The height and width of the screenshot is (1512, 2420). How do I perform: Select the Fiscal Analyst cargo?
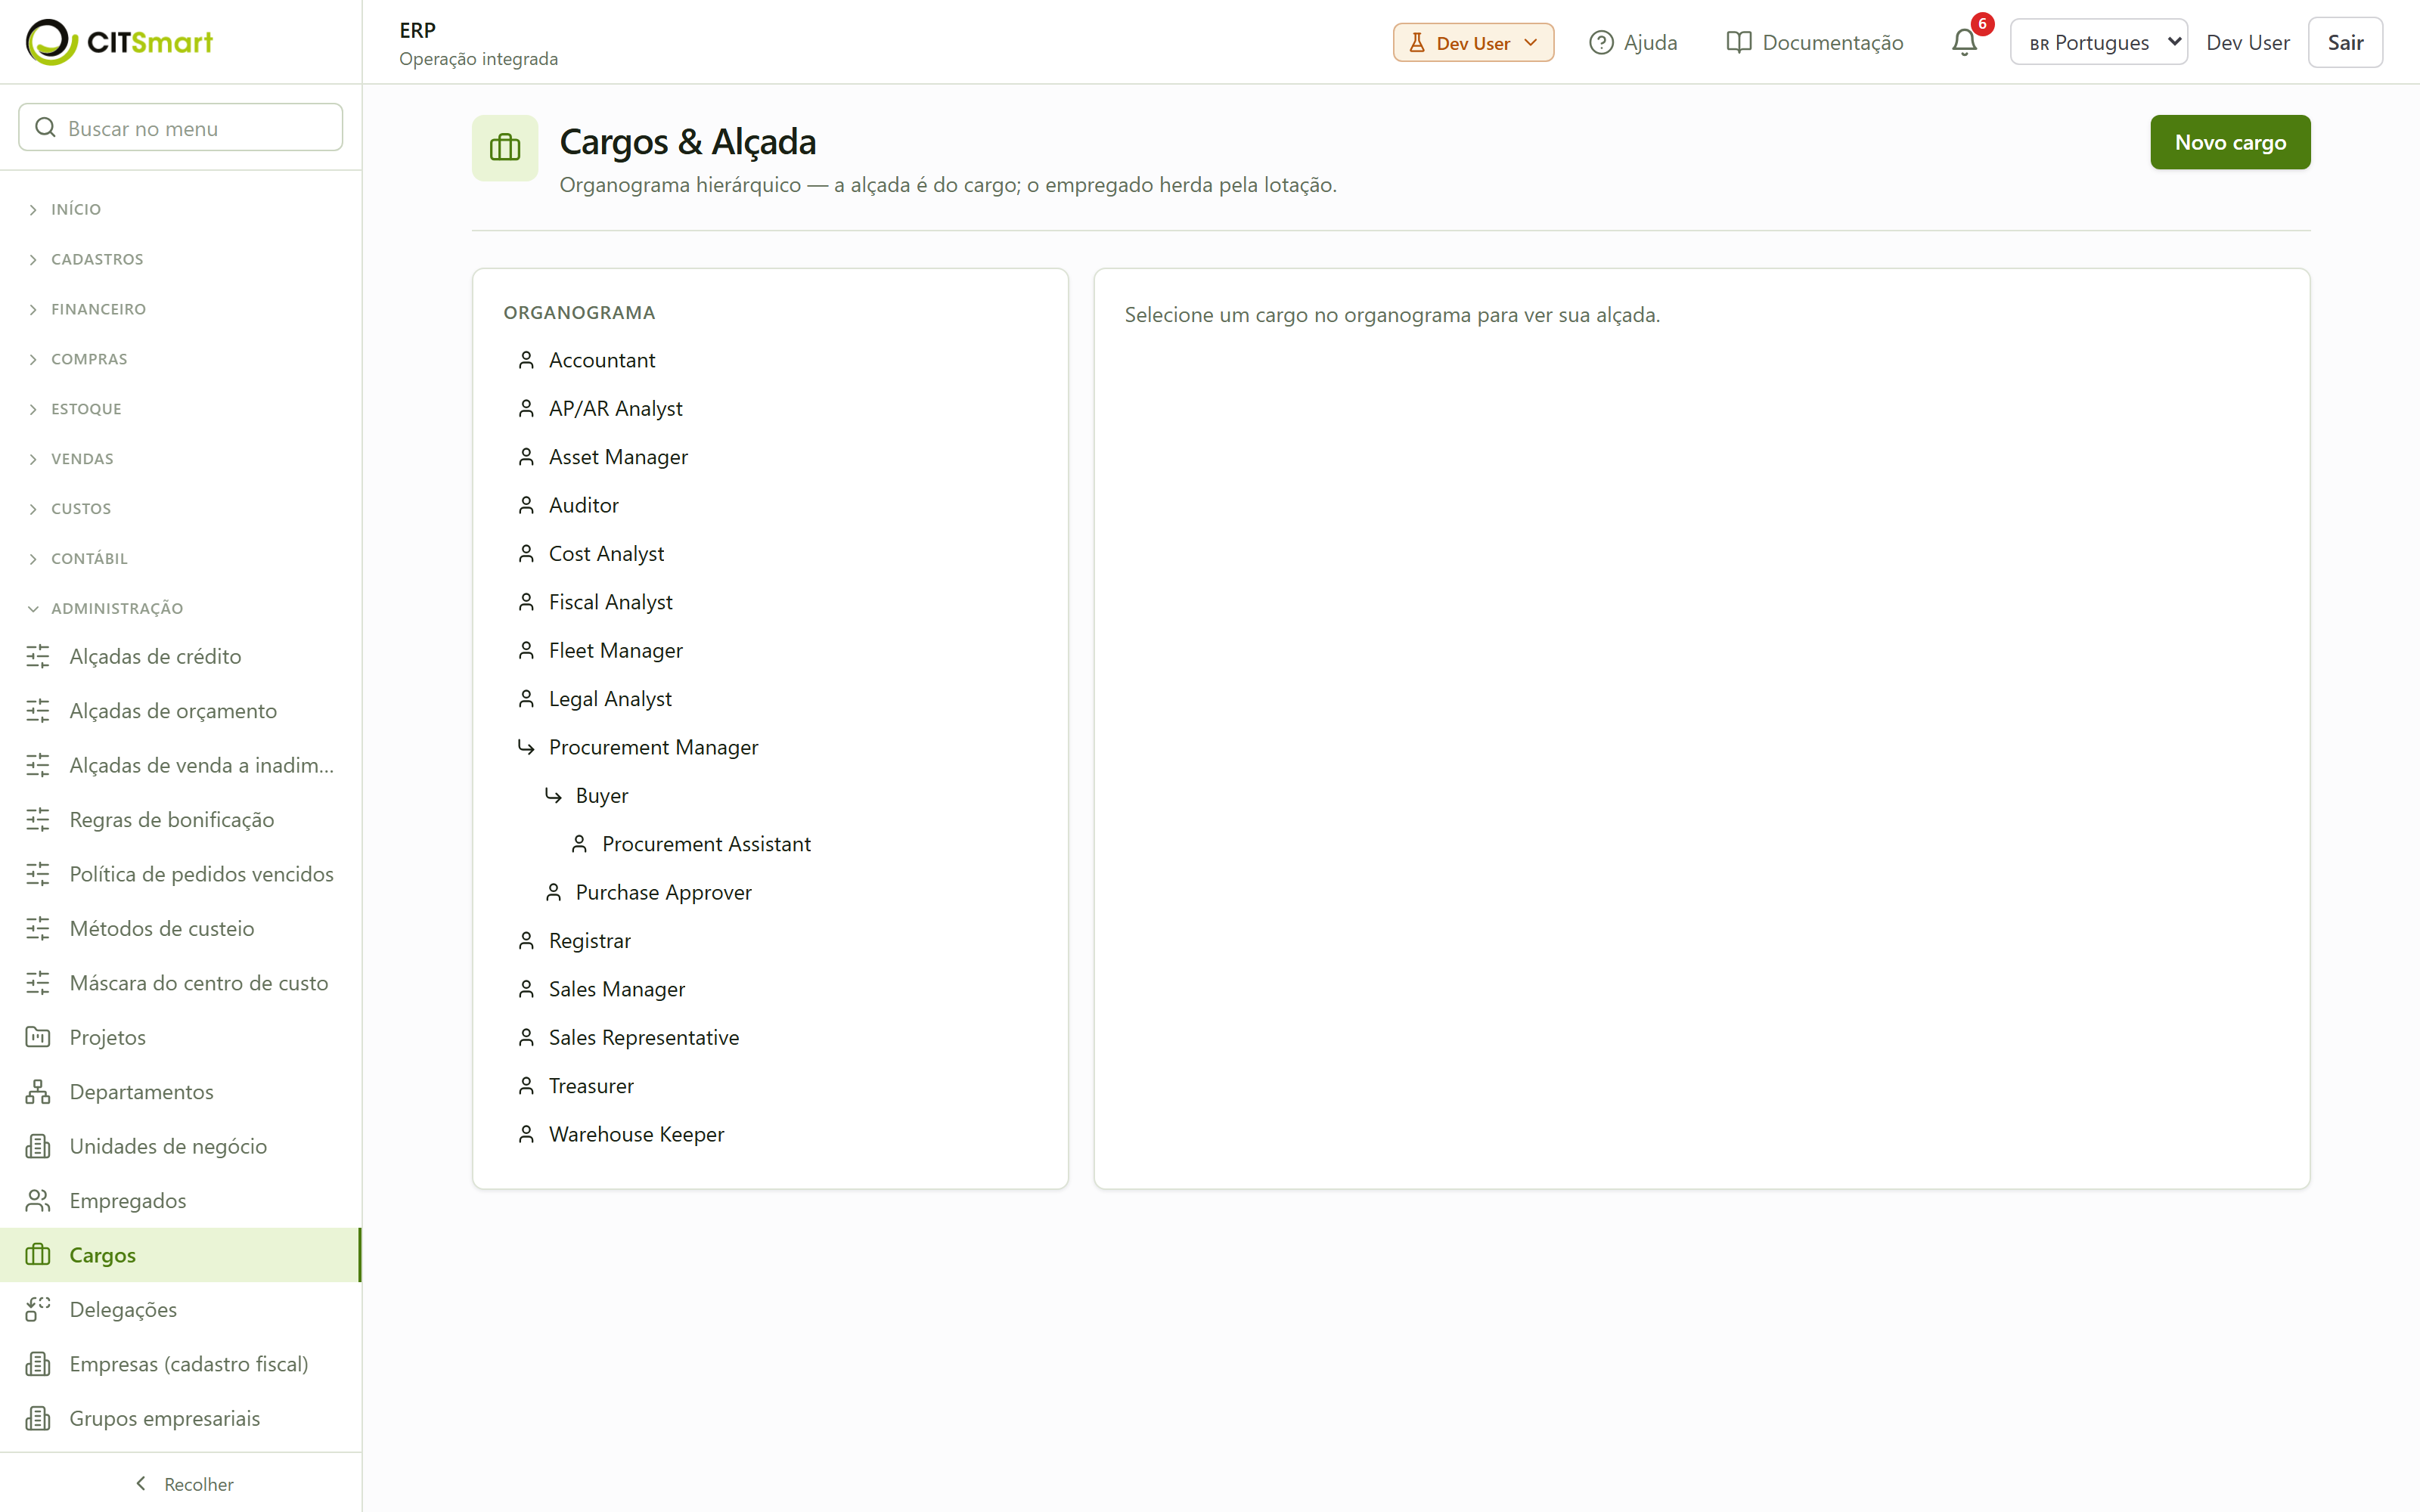pos(610,602)
